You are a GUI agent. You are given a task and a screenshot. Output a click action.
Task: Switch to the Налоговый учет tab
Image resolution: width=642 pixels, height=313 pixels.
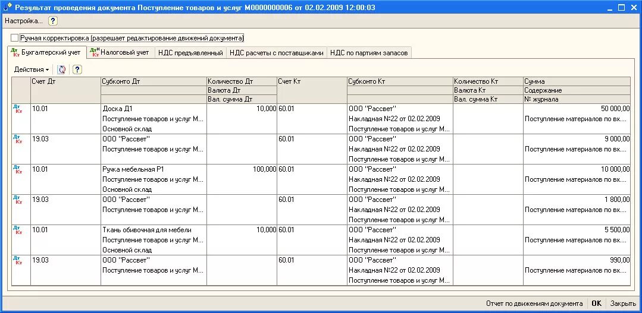click(x=120, y=52)
